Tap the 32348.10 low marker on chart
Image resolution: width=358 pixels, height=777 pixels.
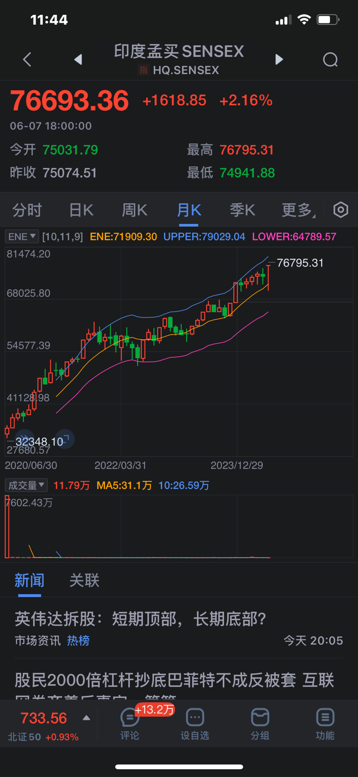click(39, 442)
